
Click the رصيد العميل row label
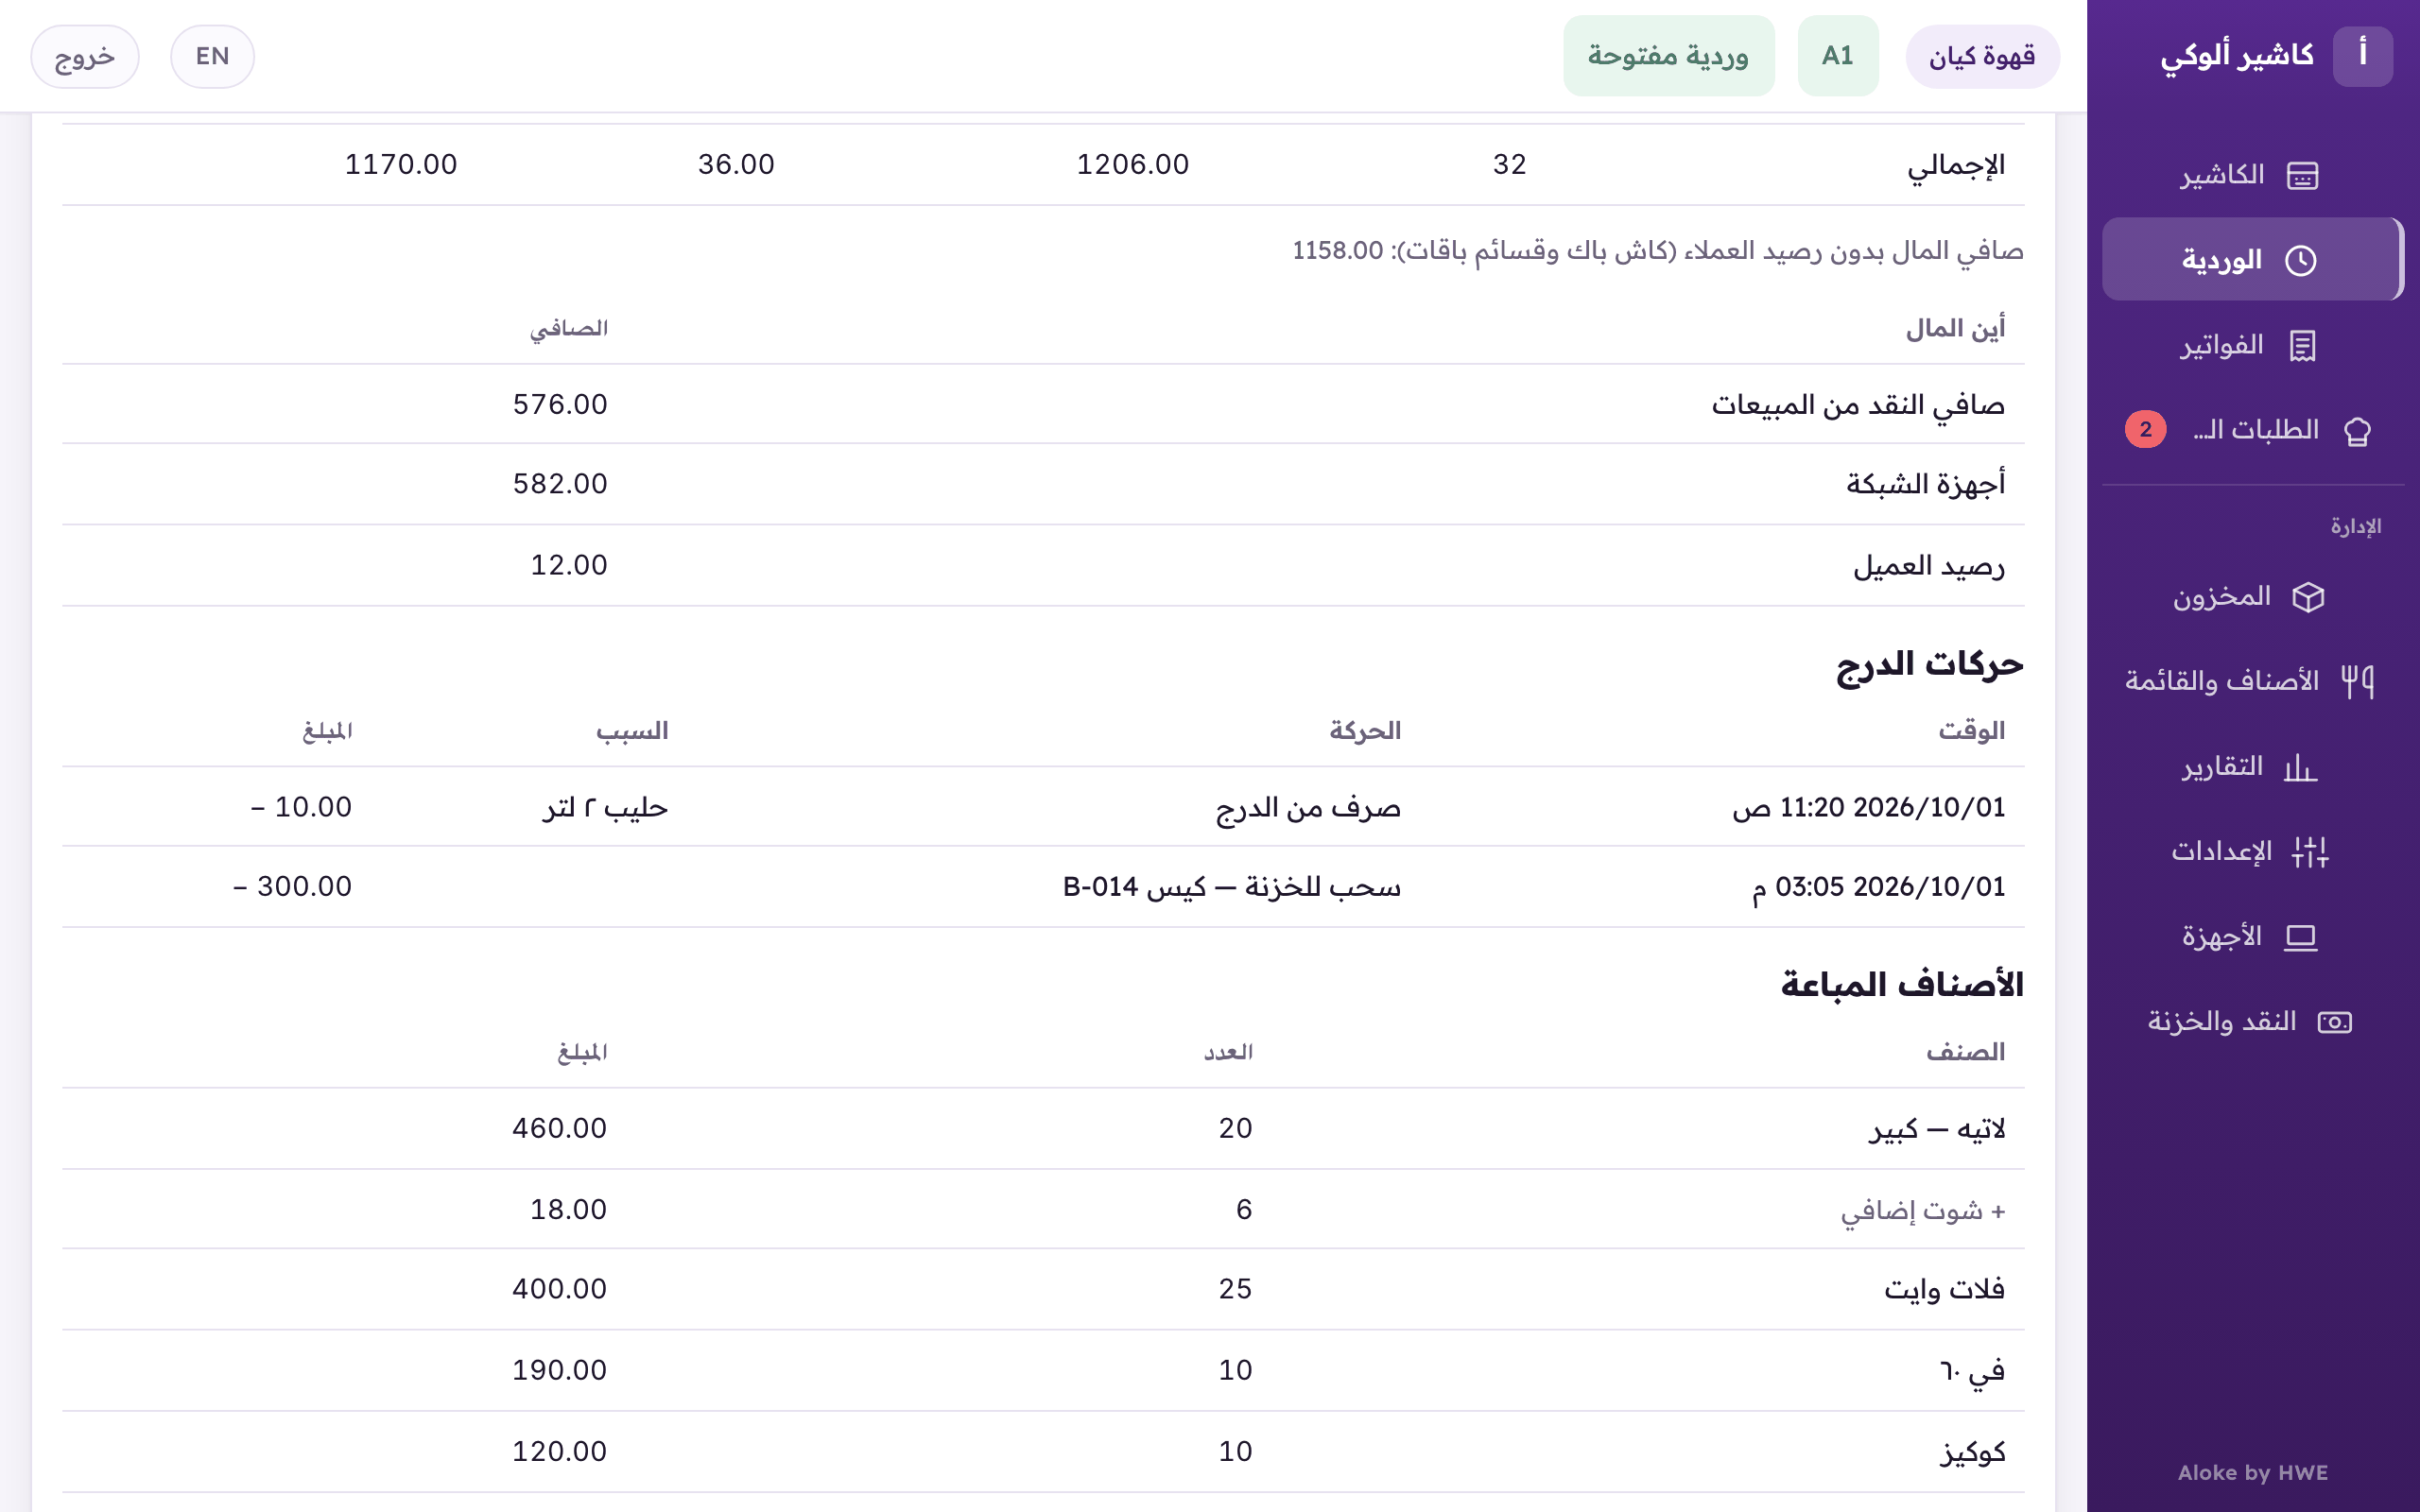pos(1929,566)
